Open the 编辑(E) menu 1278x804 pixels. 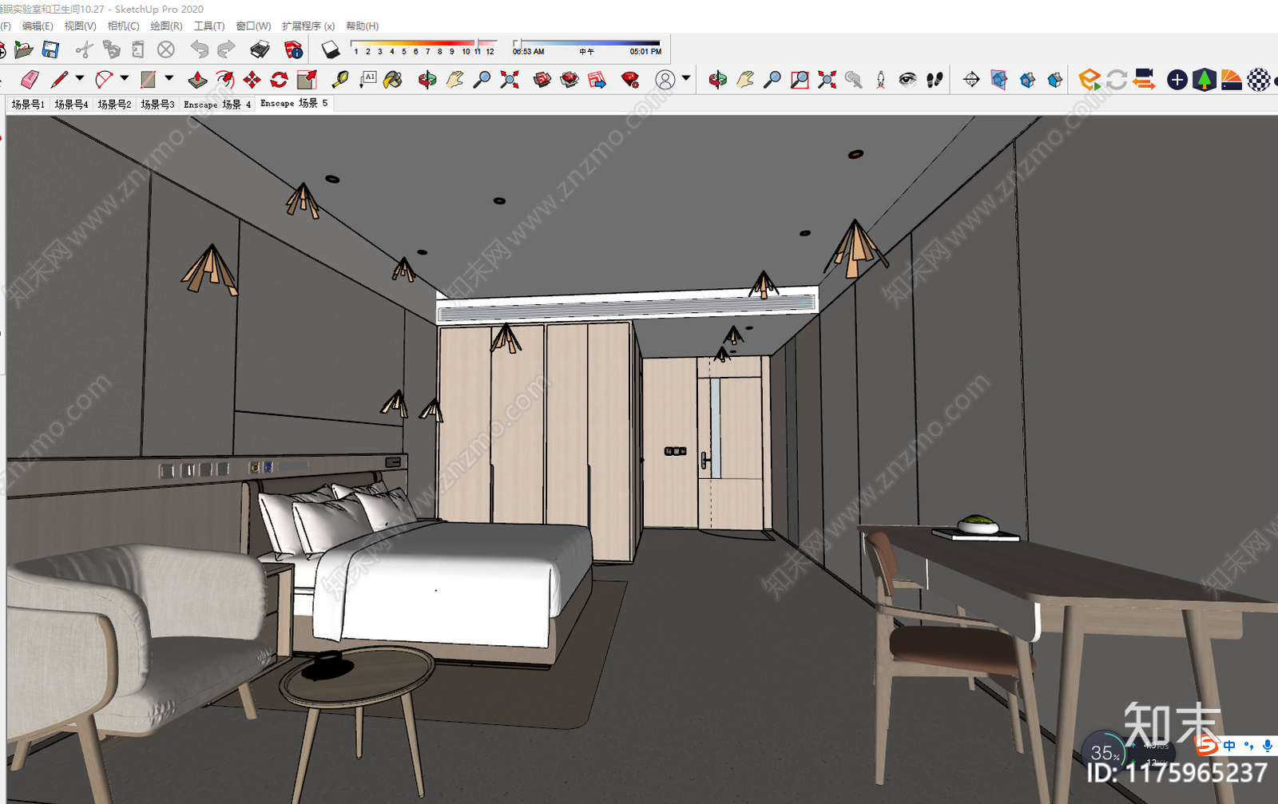(38, 26)
